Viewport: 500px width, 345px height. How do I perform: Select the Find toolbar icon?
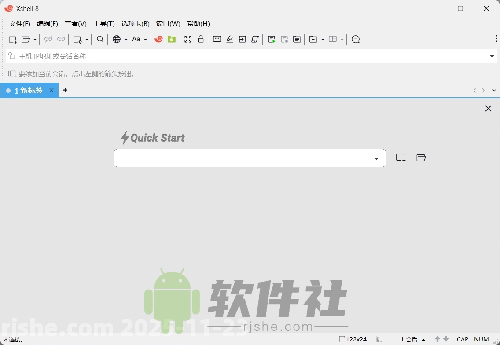[x=100, y=39]
